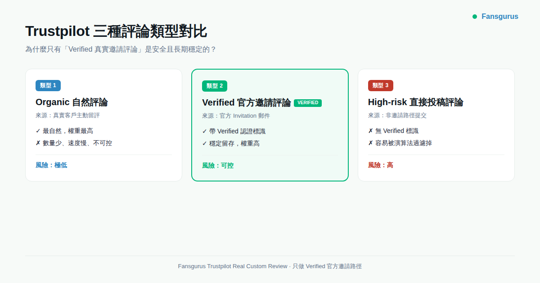Select the Verified 官方邀請評論 tab

[x=247, y=102]
